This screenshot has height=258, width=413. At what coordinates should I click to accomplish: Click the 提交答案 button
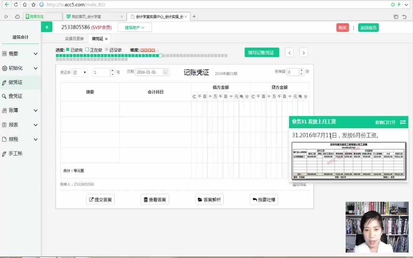click(x=101, y=199)
